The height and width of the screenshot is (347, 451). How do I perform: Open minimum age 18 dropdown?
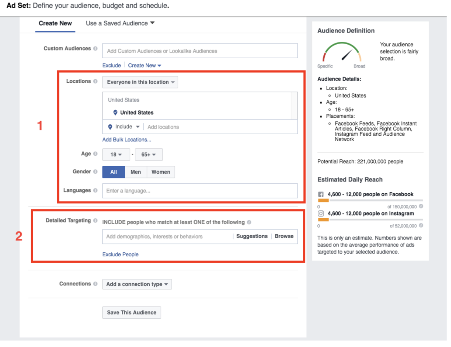[116, 155]
